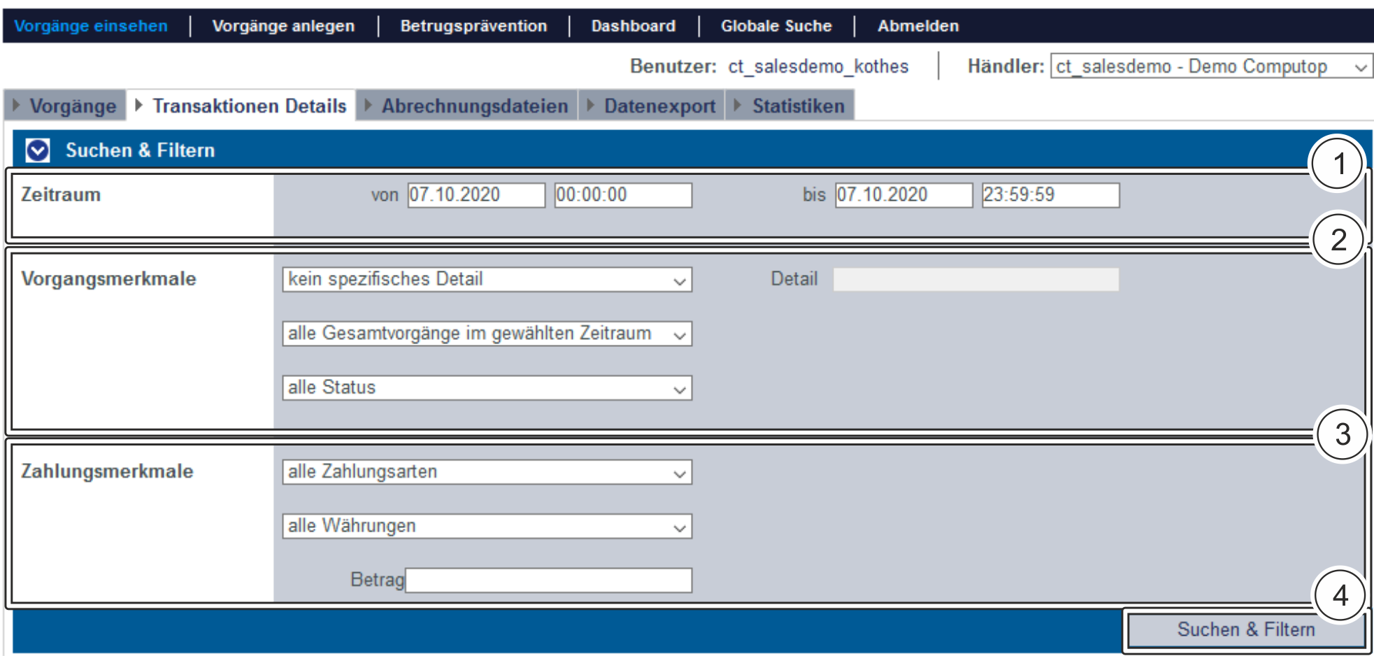
Task: Open the Vorgänge anlegen menu
Action: 283,26
